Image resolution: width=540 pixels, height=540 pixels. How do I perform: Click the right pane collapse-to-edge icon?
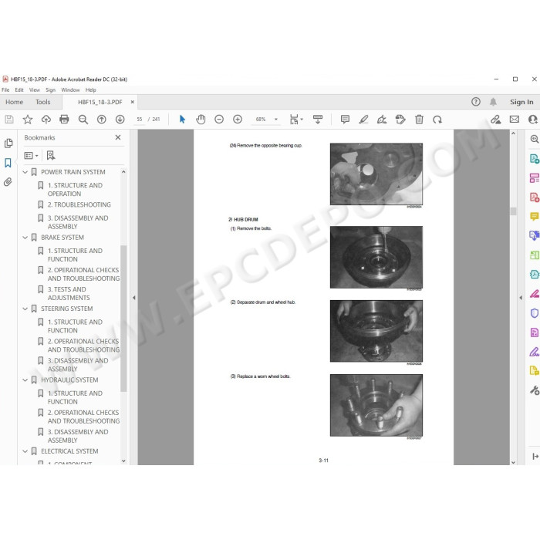point(535,457)
